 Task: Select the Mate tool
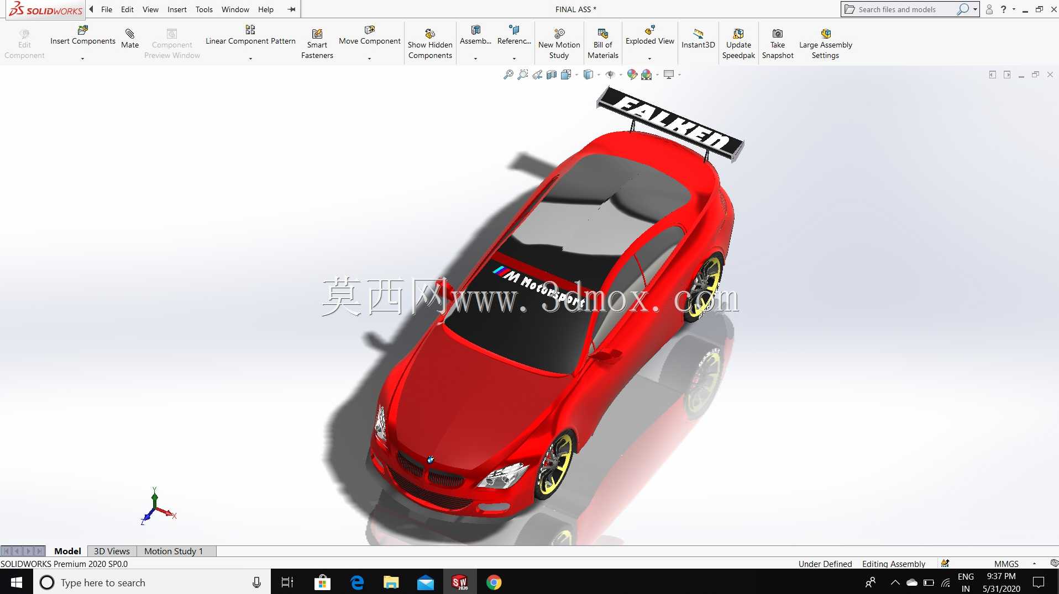click(130, 39)
